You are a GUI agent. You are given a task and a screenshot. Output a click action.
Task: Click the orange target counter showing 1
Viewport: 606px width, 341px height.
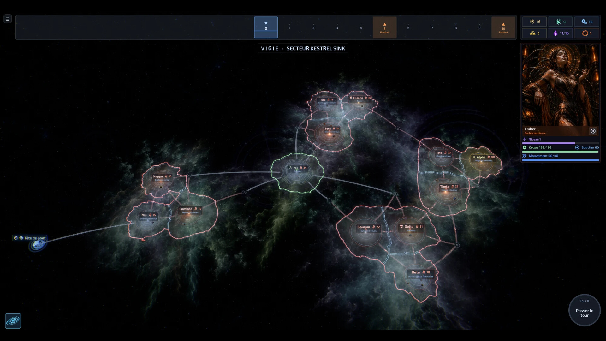[x=586, y=33]
